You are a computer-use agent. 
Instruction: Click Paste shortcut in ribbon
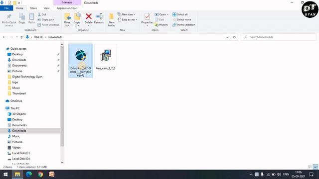pyautogui.click(x=48, y=25)
